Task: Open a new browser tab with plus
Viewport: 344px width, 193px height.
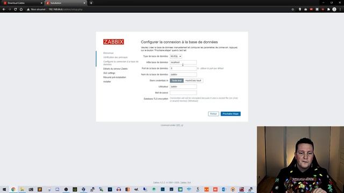Action: coord(91,3)
